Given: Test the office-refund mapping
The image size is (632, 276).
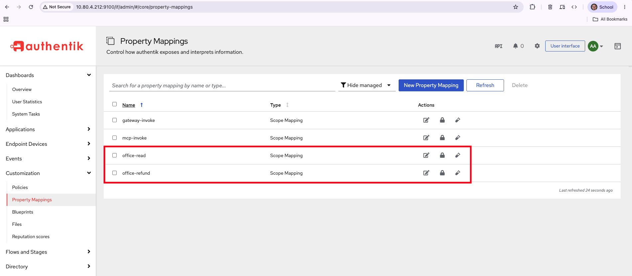Looking at the screenshot, I should pos(458,173).
